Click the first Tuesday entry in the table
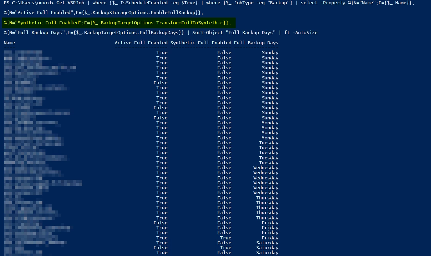Screen dimensions: 431x256 click(268, 143)
